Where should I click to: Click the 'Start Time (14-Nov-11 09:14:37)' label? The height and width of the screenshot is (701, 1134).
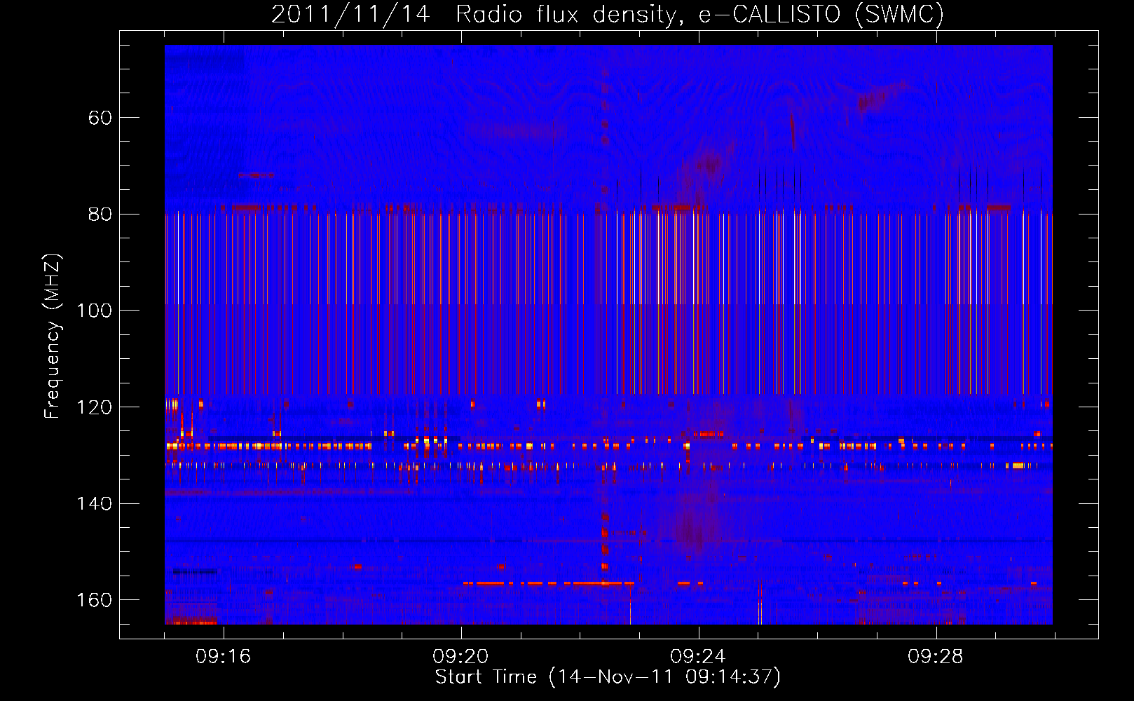click(608, 677)
